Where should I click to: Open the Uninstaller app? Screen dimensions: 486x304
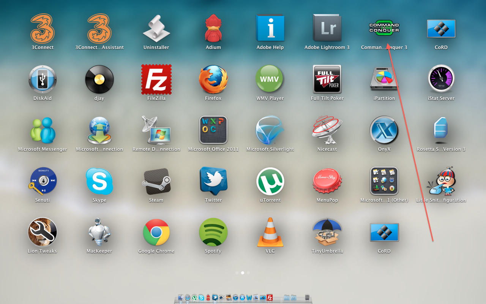pyautogui.click(x=156, y=28)
